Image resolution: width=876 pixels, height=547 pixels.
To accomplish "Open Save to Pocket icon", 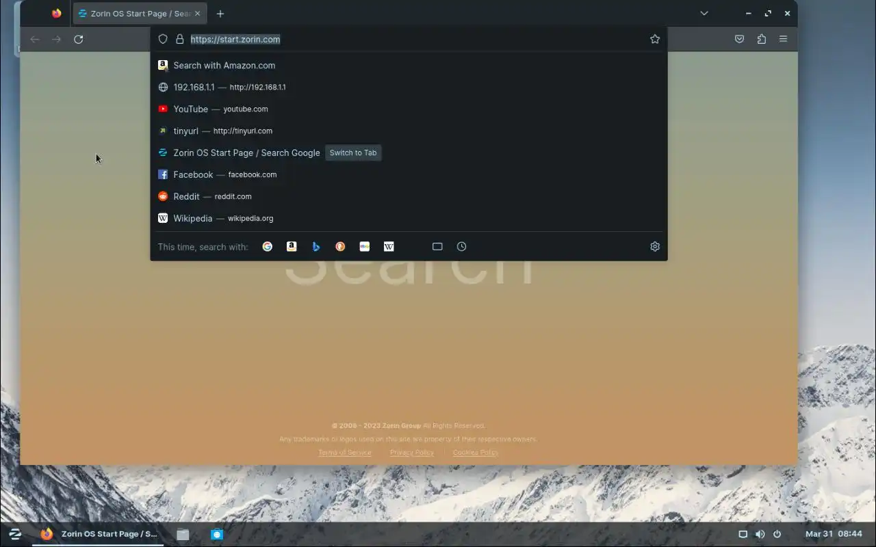I will 739,39.
